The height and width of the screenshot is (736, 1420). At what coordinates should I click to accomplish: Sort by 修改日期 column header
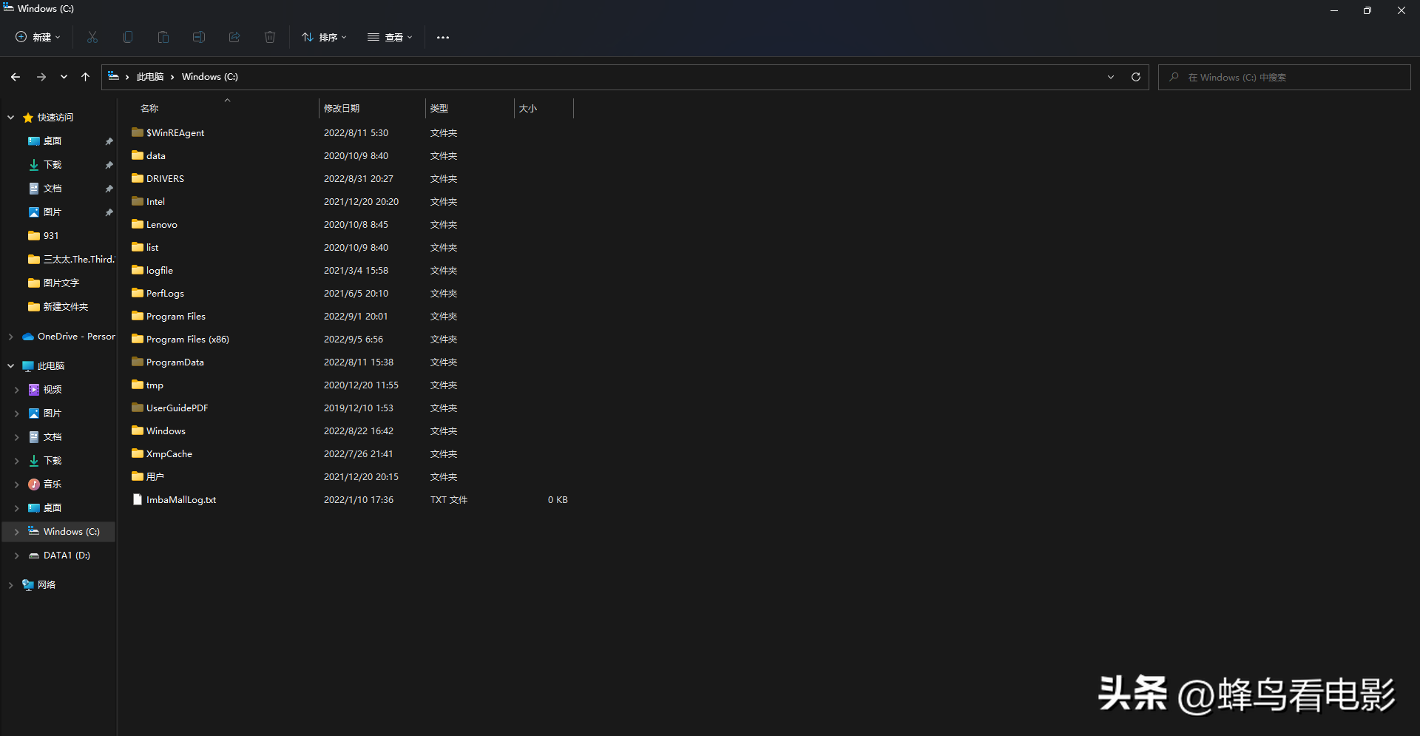click(342, 108)
